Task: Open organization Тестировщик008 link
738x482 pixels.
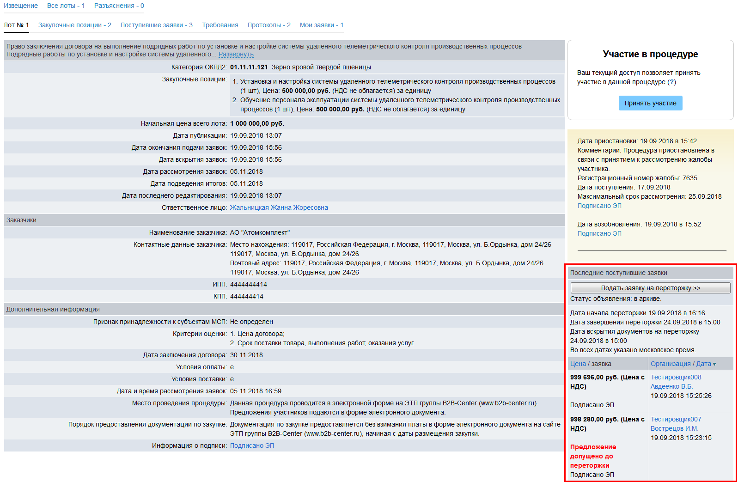Action: pos(676,377)
